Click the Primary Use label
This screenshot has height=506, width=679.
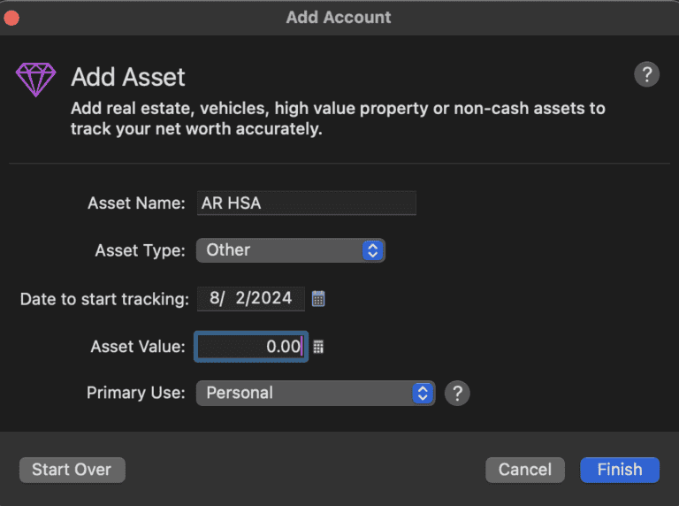[135, 393]
